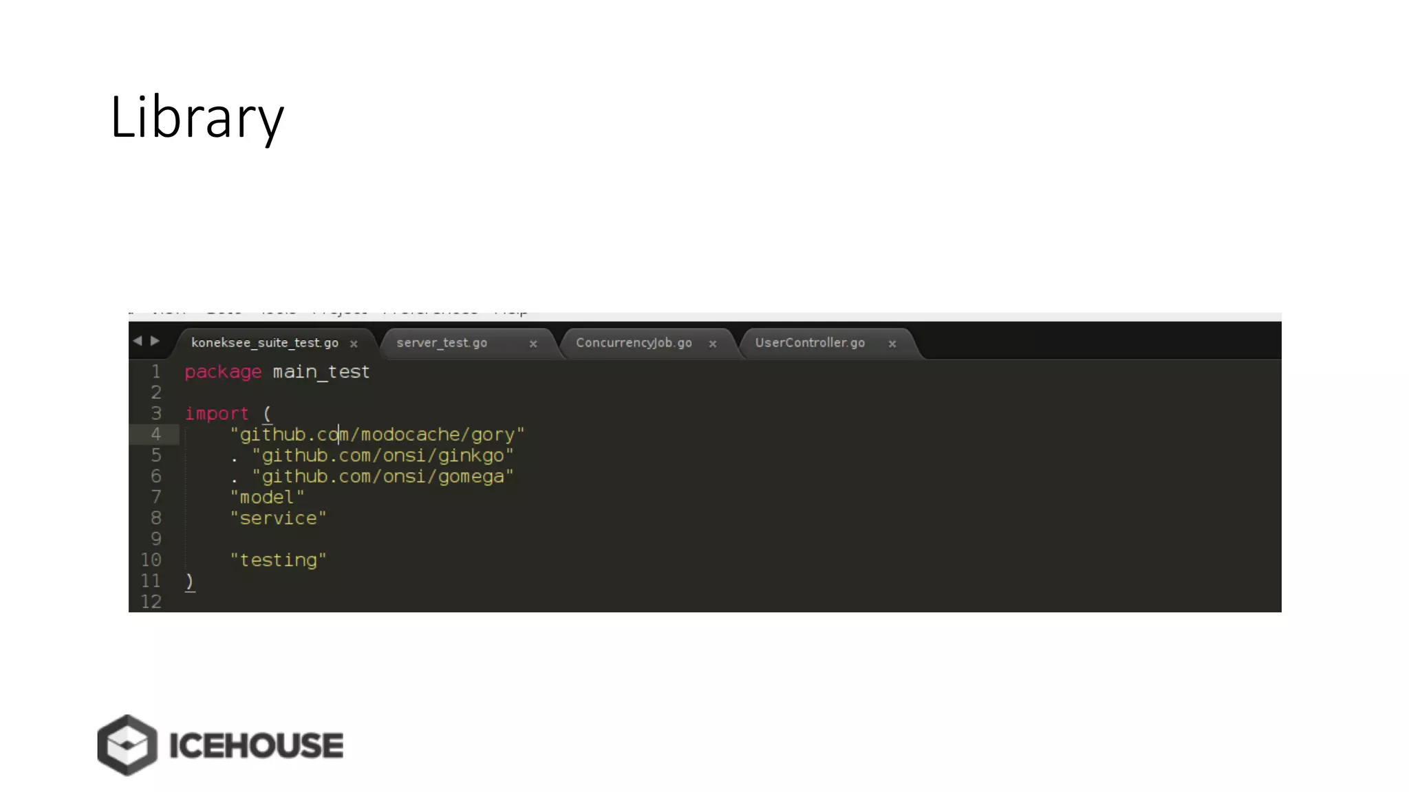The height and width of the screenshot is (792, 1409).
Task: Click the Icehouse hexagon logo icon
Action: pos(127,745)
